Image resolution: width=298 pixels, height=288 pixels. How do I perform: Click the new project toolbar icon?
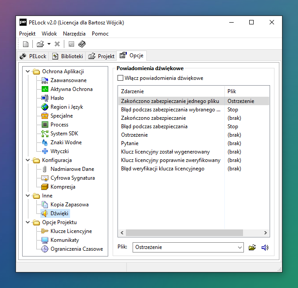click(x=26, y=44)
